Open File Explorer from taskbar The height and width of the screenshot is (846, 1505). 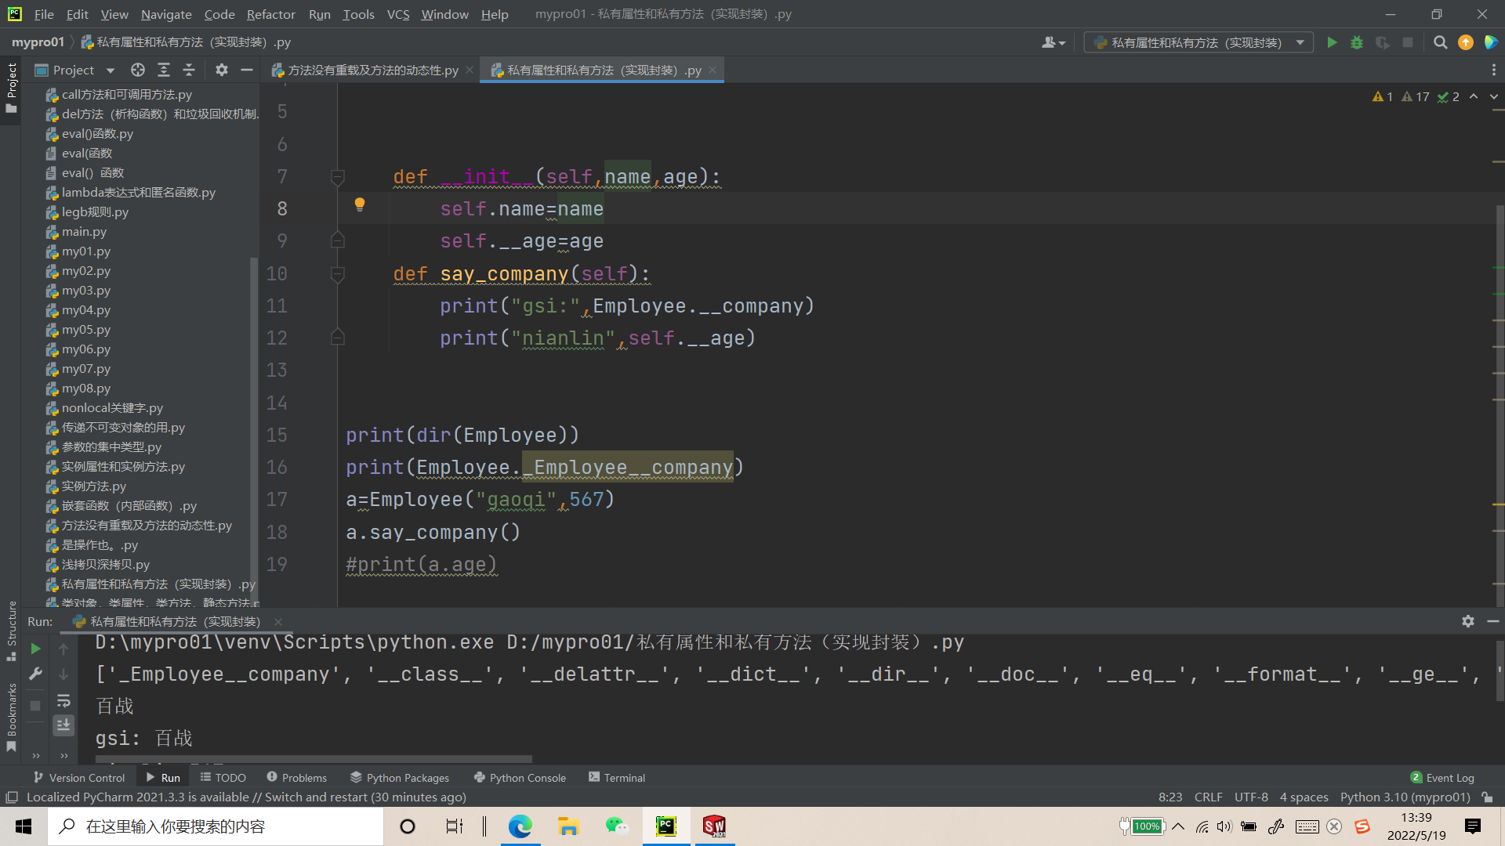568,826
